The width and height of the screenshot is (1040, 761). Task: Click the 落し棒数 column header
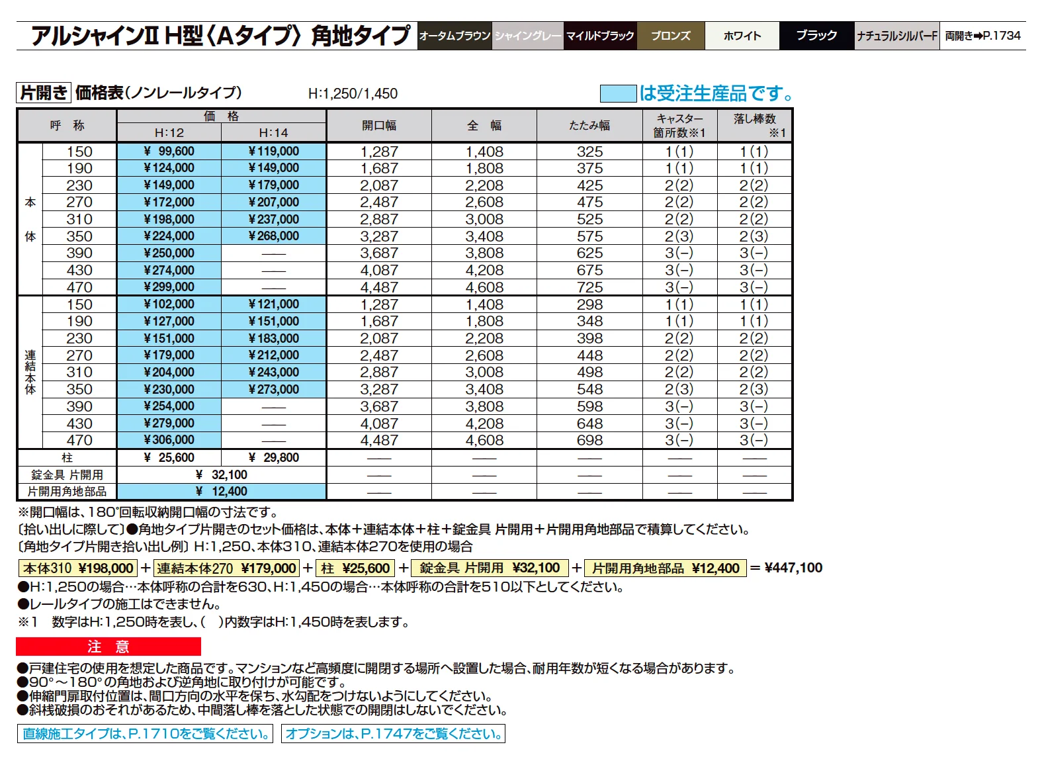click(754, 125)
